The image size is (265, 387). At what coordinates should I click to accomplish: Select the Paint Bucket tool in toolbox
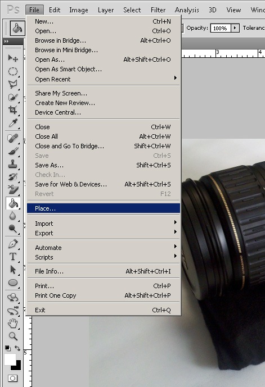coord(13,203)
